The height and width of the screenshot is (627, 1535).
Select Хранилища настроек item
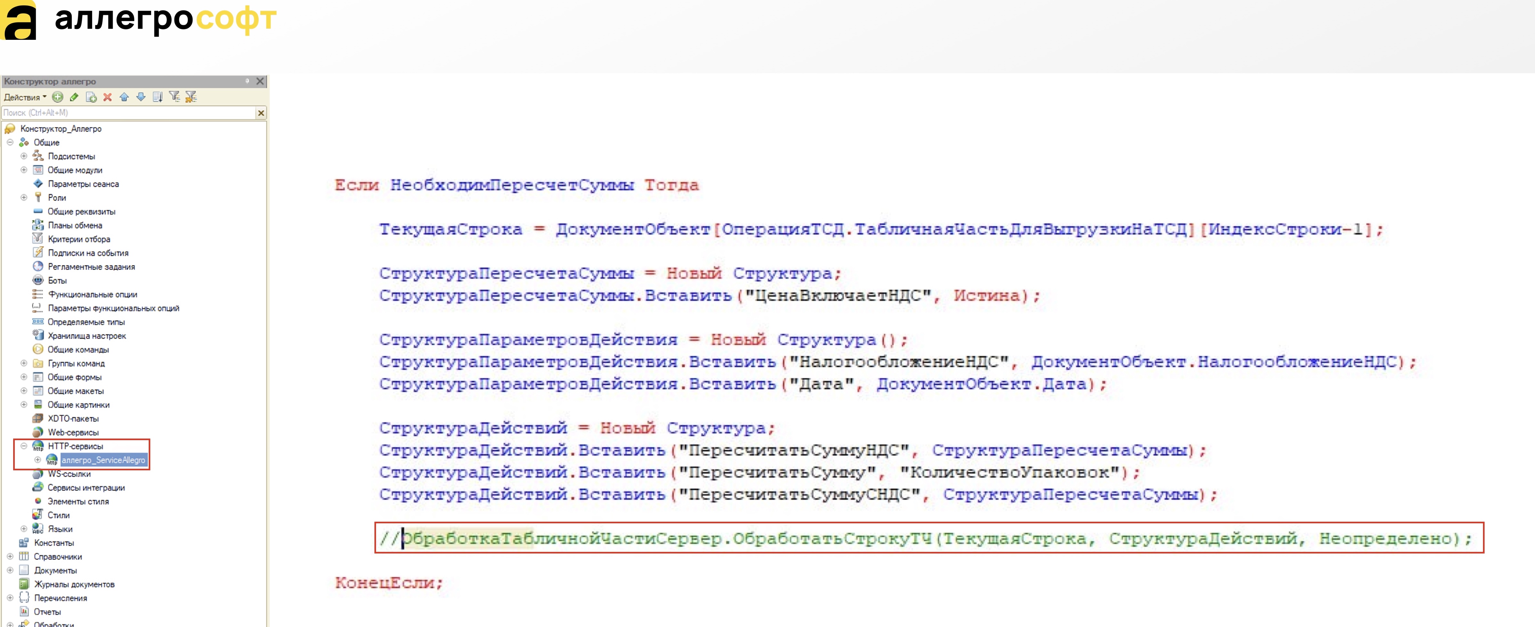(x=87, y=335)
